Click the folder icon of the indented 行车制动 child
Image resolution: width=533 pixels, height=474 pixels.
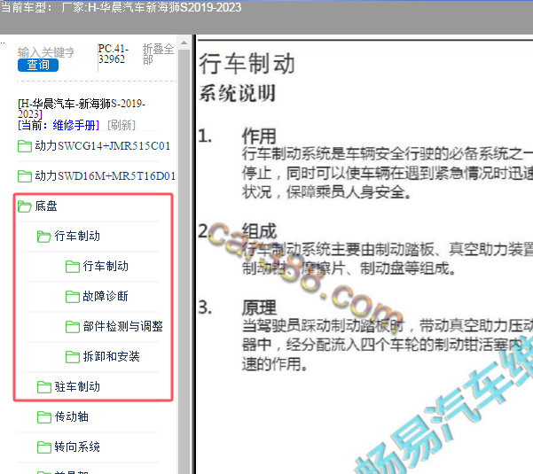pos(73,267)
